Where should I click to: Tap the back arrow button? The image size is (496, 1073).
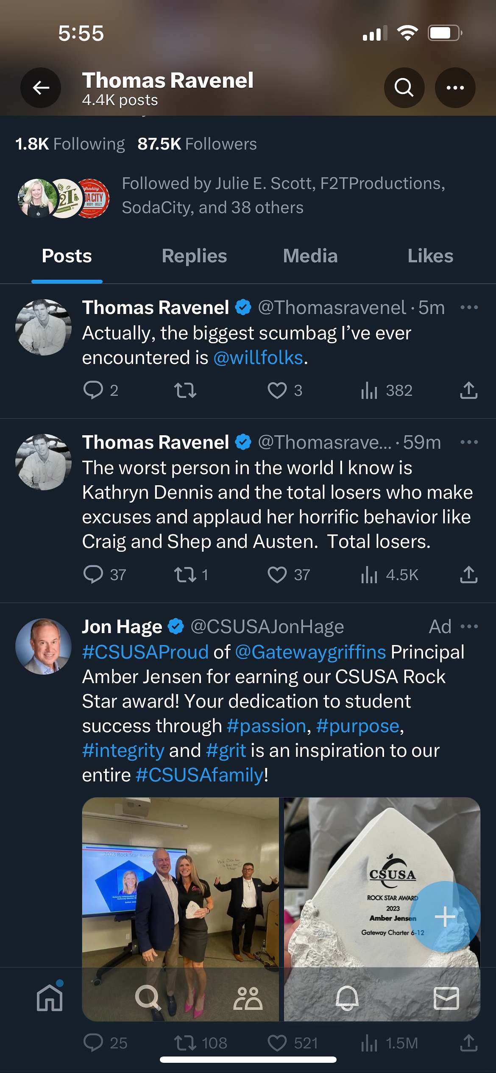click(x=41, y=88)
